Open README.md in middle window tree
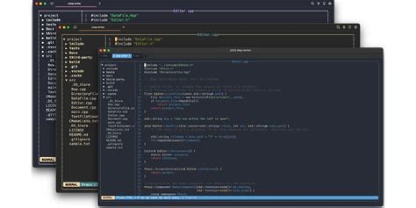This screenshot has width=416, height=208. click(79, 135)
